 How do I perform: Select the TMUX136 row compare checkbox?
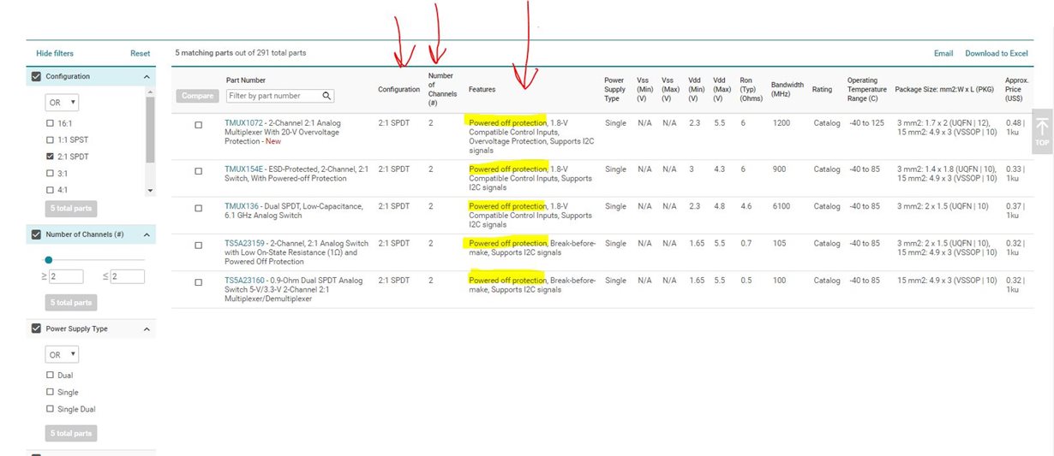(x=199, y=208)
